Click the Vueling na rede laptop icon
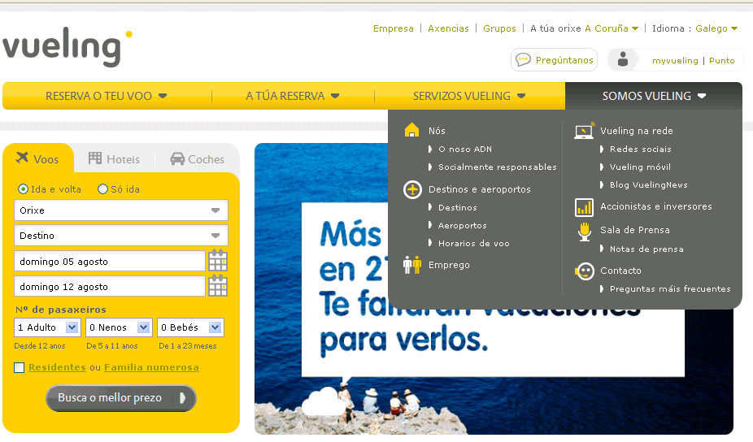The width and height of the screenshot is (753, 442). click(x=585, y=131)
